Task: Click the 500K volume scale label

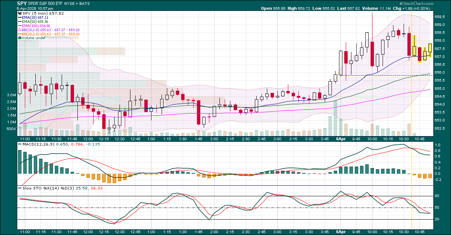Action: click(11, 129)
